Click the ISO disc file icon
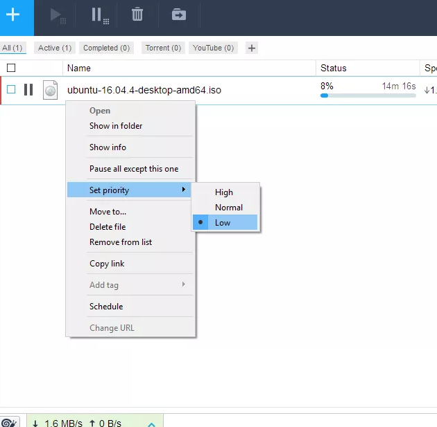 click(50, 90)
